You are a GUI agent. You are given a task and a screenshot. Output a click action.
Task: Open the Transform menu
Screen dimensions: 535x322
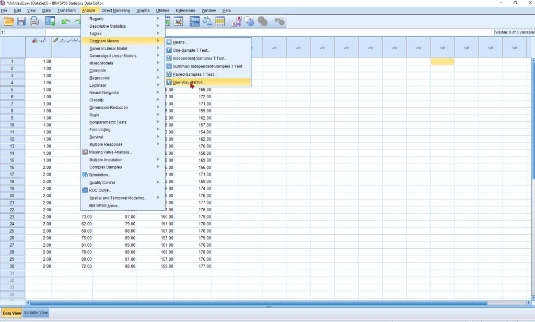(x=66, y=10)
